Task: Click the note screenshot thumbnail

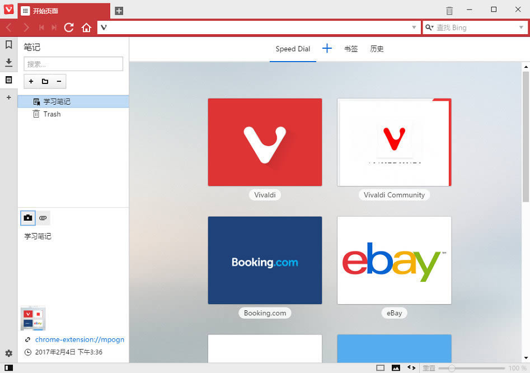Action: [x=33, y=318]
